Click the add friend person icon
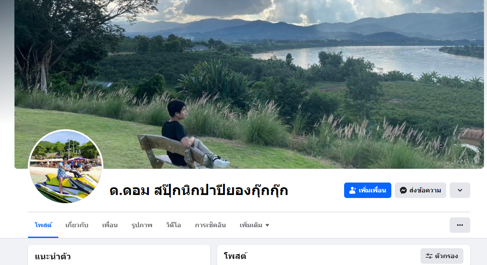This screenshot has height=265, width=487. tap(353, 190)
